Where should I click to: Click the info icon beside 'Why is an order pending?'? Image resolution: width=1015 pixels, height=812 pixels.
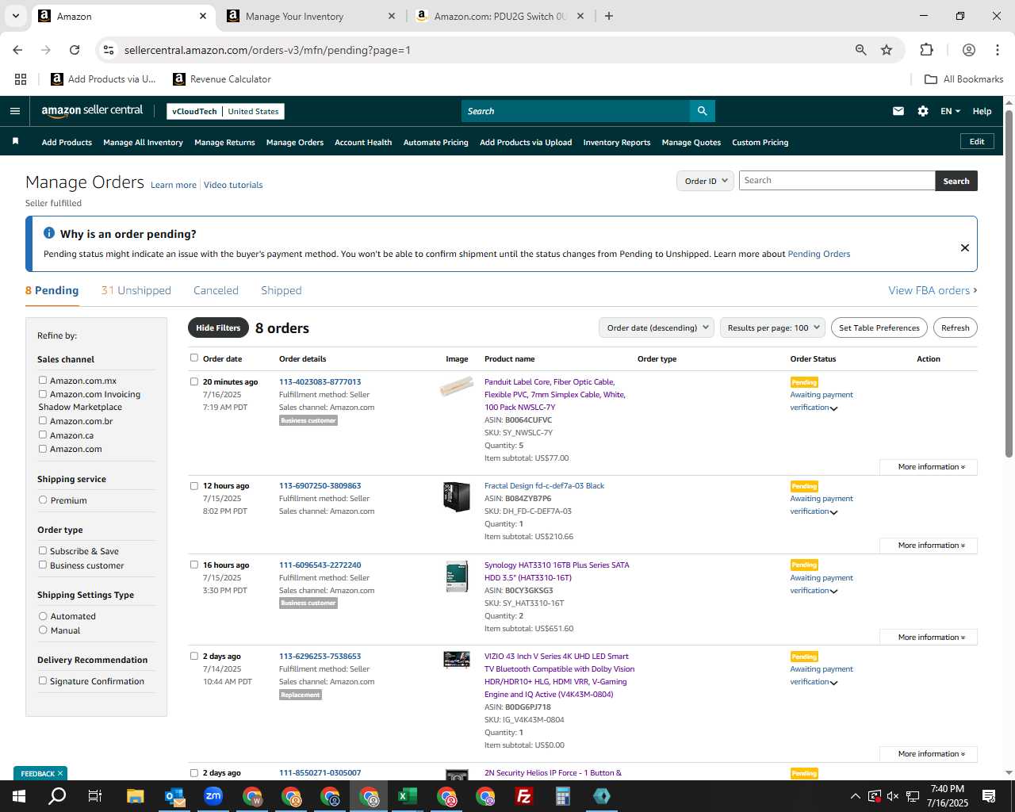(x=49, y=233)
